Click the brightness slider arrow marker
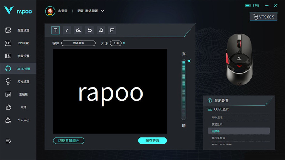285x160 pixels. coord(189,61)
